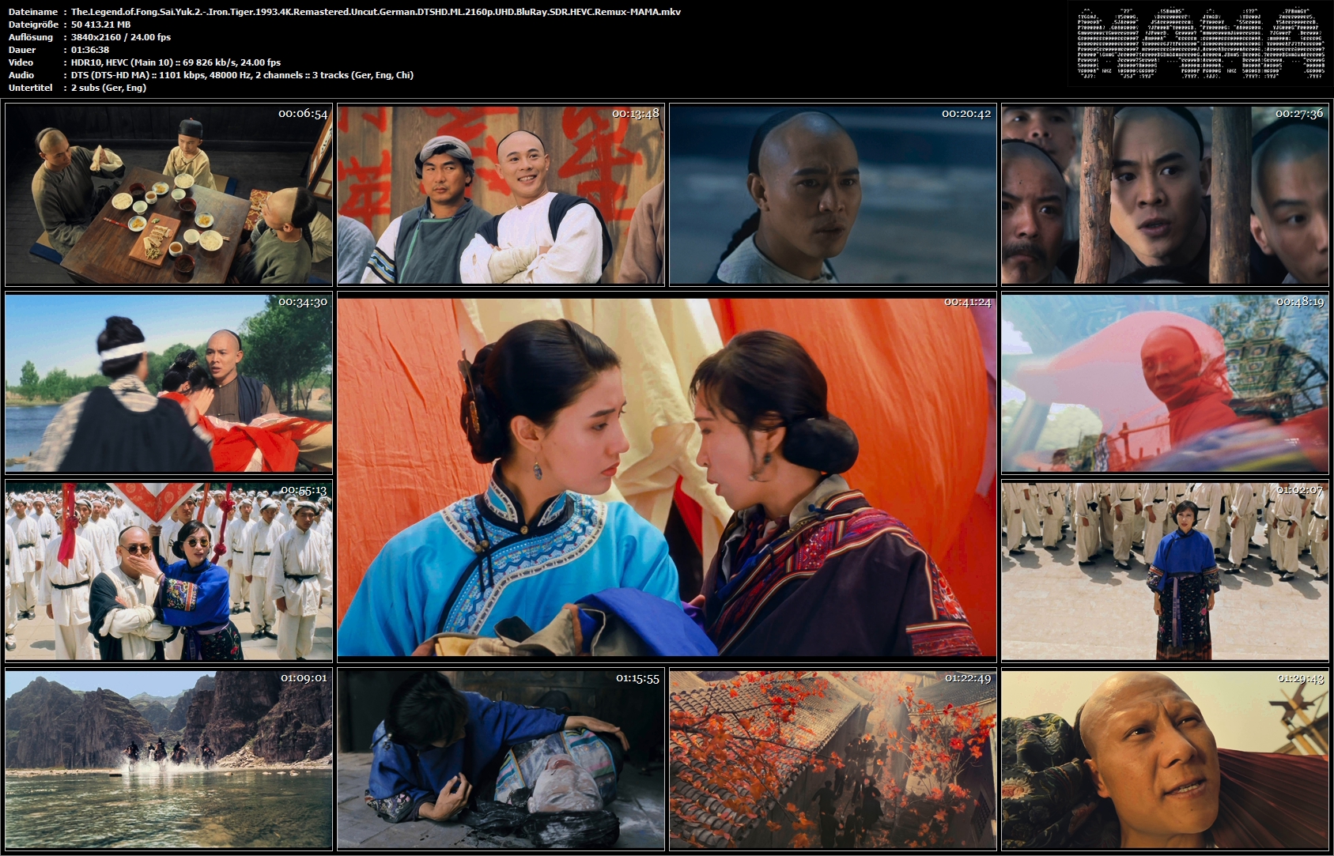Click the Dateiname file name text
Screen dimensions: 1334x856
tap(376, 12)
